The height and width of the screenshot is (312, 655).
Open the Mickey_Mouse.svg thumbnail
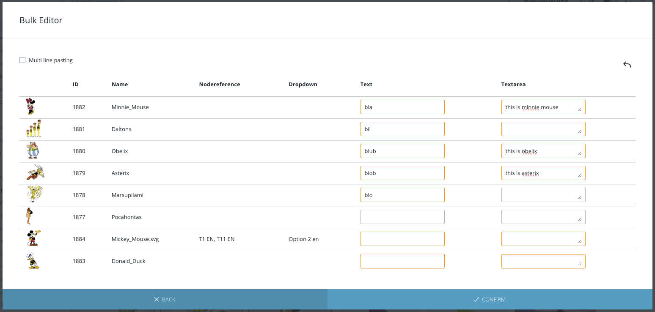33,238
